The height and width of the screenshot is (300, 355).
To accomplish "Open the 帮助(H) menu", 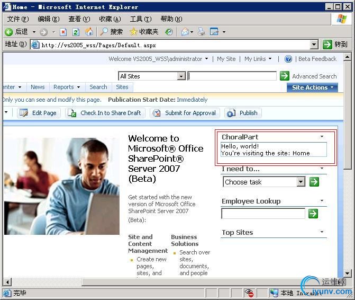I will pos(171,19).
